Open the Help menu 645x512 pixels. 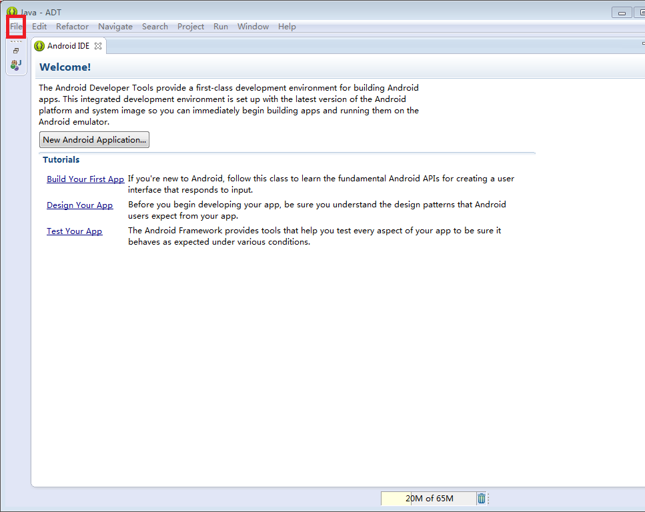coord(287,26)
